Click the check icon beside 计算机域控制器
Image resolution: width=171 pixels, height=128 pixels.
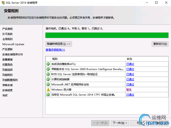coord(48,79)
